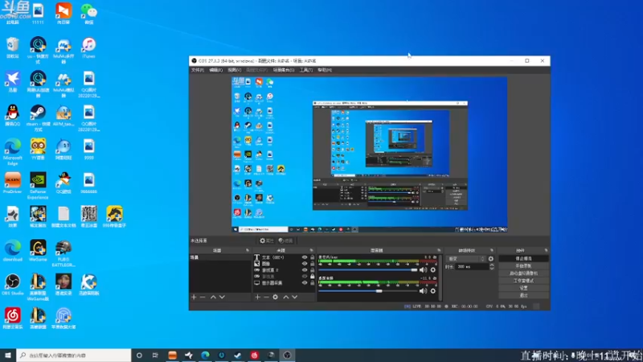The height and width of the screenshot is (362, 643).
Task: Click the transition duration stepper arrows
Action: pyautogui.click(x=492, y=267)
